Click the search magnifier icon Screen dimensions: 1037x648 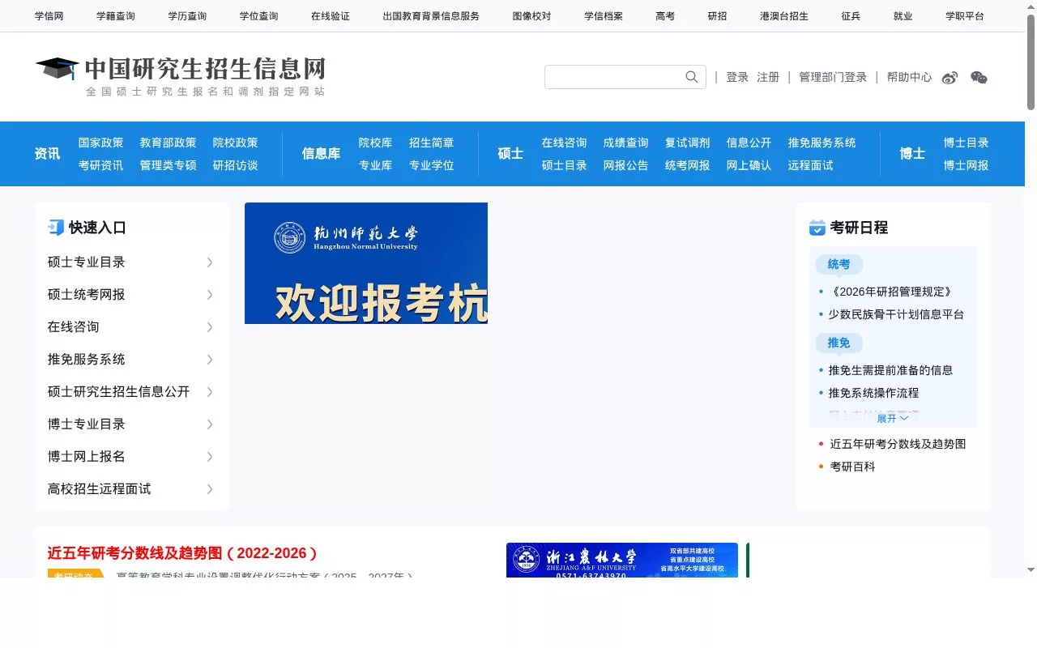[691, 77]
